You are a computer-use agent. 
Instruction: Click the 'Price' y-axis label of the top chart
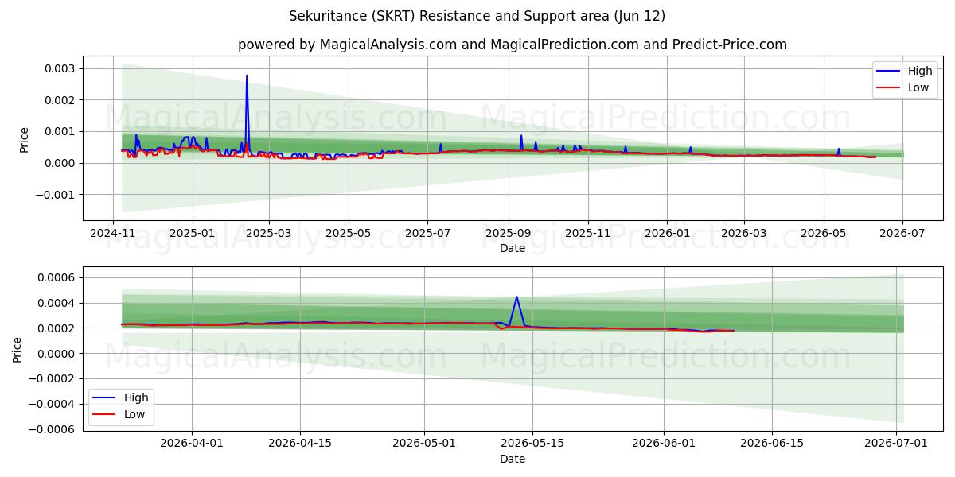pos(24,139)
